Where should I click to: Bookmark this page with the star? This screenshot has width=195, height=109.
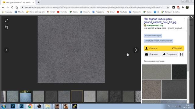(168, 7)
